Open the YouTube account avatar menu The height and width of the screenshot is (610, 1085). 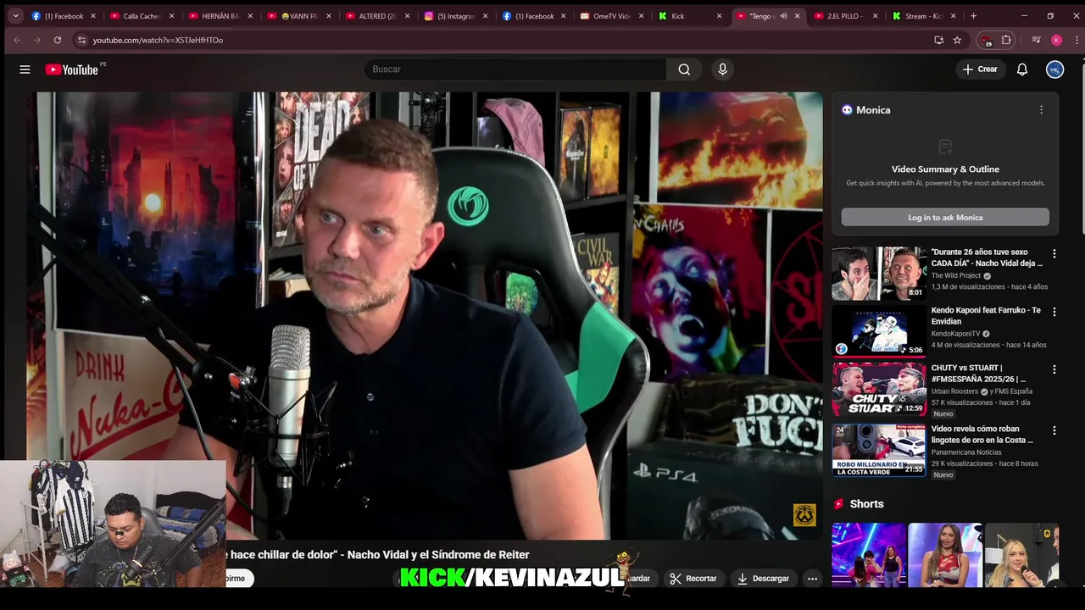[x=1054, y=69]
